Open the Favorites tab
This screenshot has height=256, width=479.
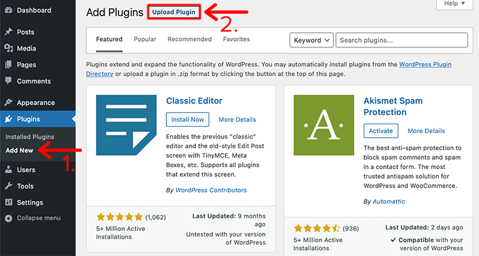(236, 39)
